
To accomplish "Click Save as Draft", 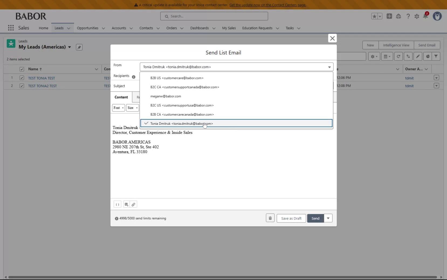I will coord(291,218).
